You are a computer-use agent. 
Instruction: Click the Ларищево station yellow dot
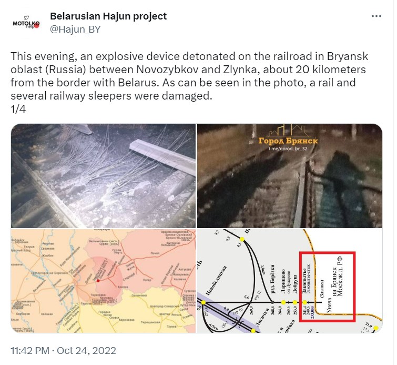(x=283, y=302)
